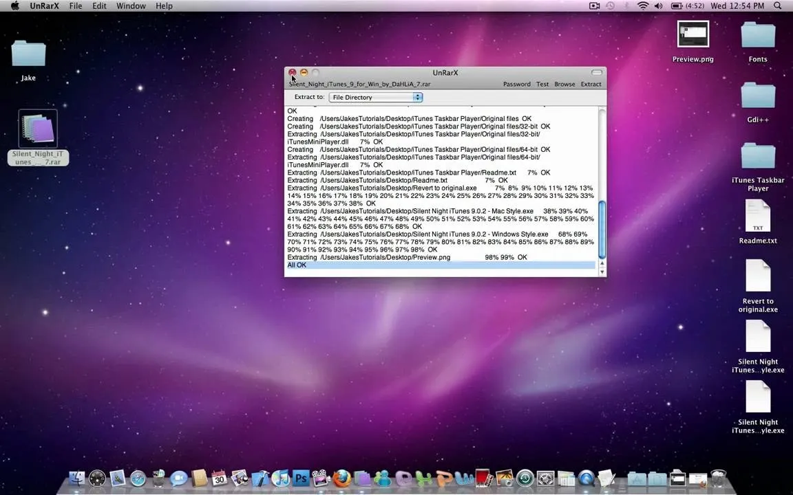Viewport: 793px width, 495px height.
Task: Launch Safari from the Dock
Action: [x=138, y=478]
